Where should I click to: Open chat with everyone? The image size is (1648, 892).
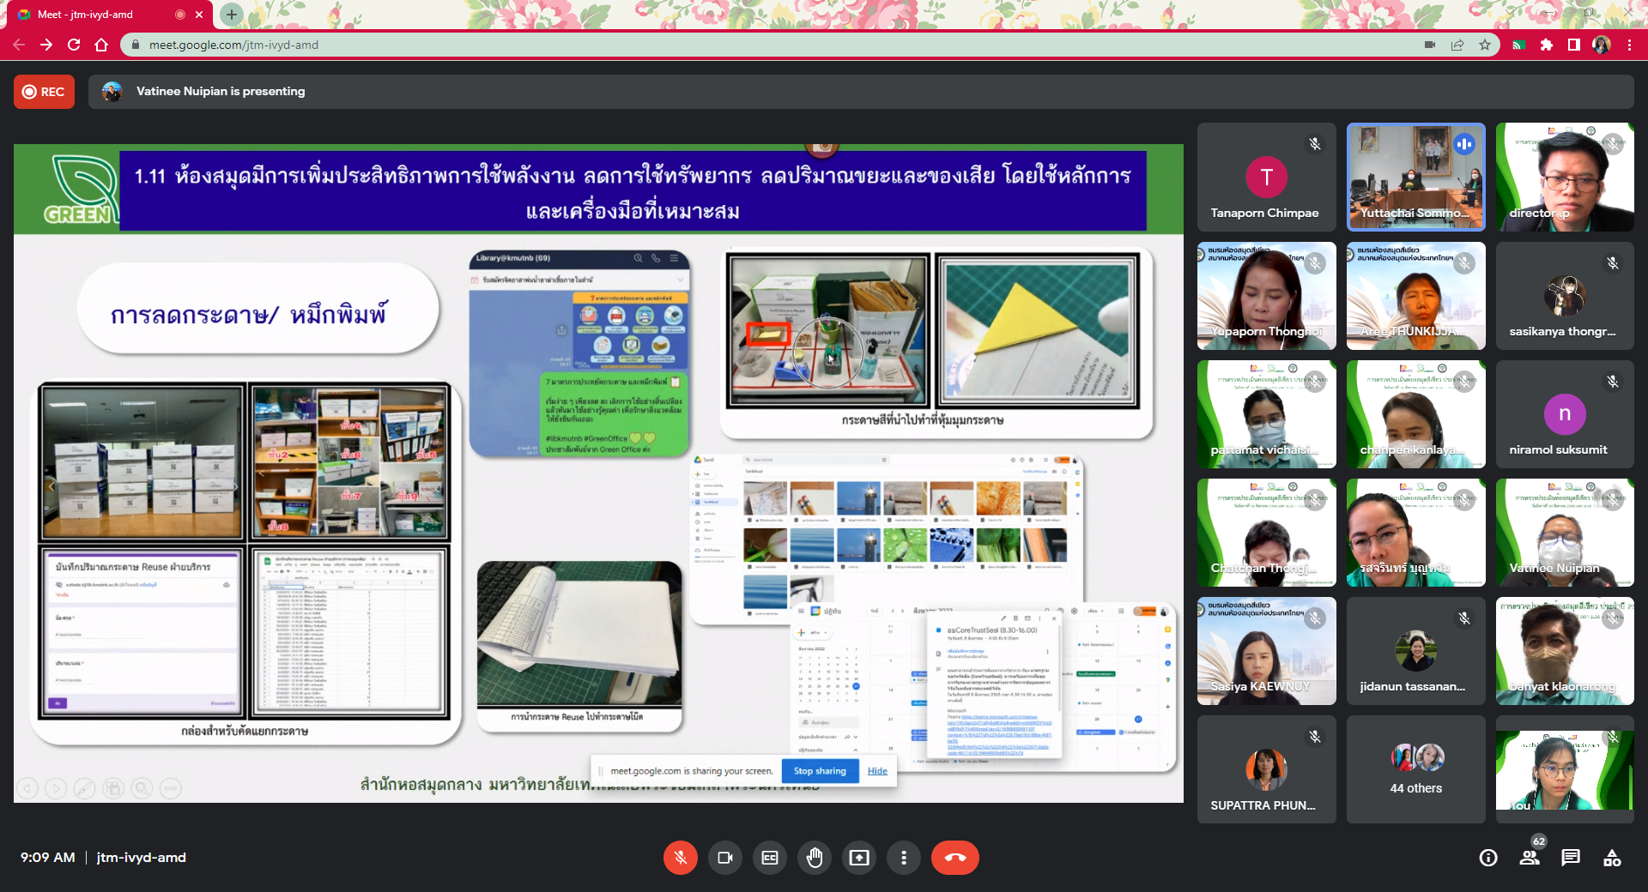coord(1571,858)
